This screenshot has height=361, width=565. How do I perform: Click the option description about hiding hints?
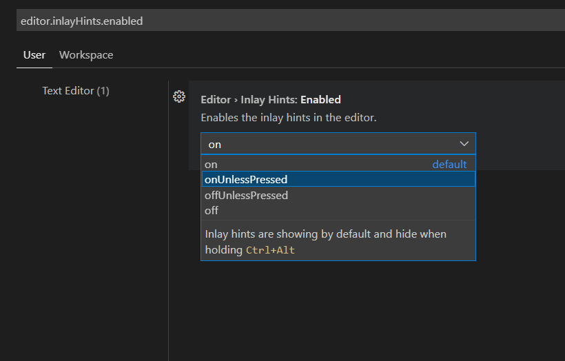pos(326,234)
